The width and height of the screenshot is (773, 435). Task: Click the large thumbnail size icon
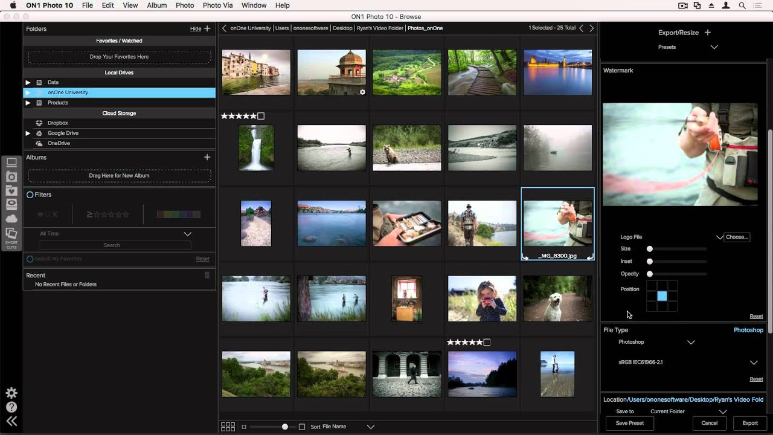tap(302, 427)
